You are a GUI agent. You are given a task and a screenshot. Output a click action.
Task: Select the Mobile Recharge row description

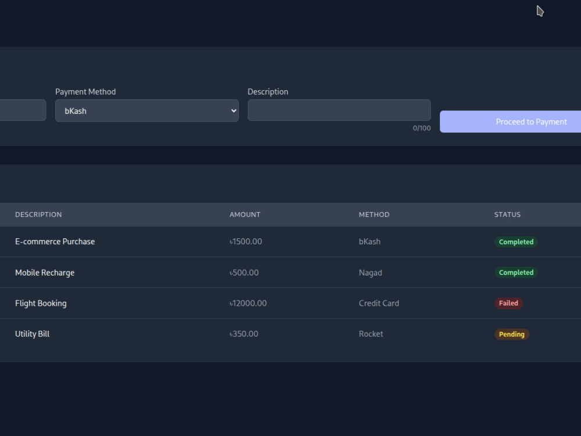(x=45, y=273)
